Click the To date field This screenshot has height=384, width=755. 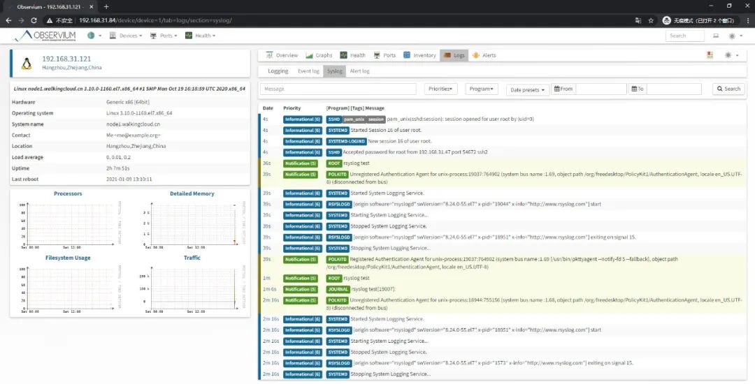point(674,89)
